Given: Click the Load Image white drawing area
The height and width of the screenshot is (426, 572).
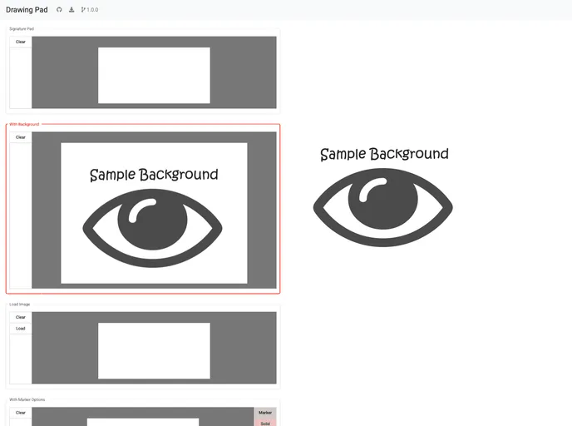Looking at the screenshot, I should point(154,351).
